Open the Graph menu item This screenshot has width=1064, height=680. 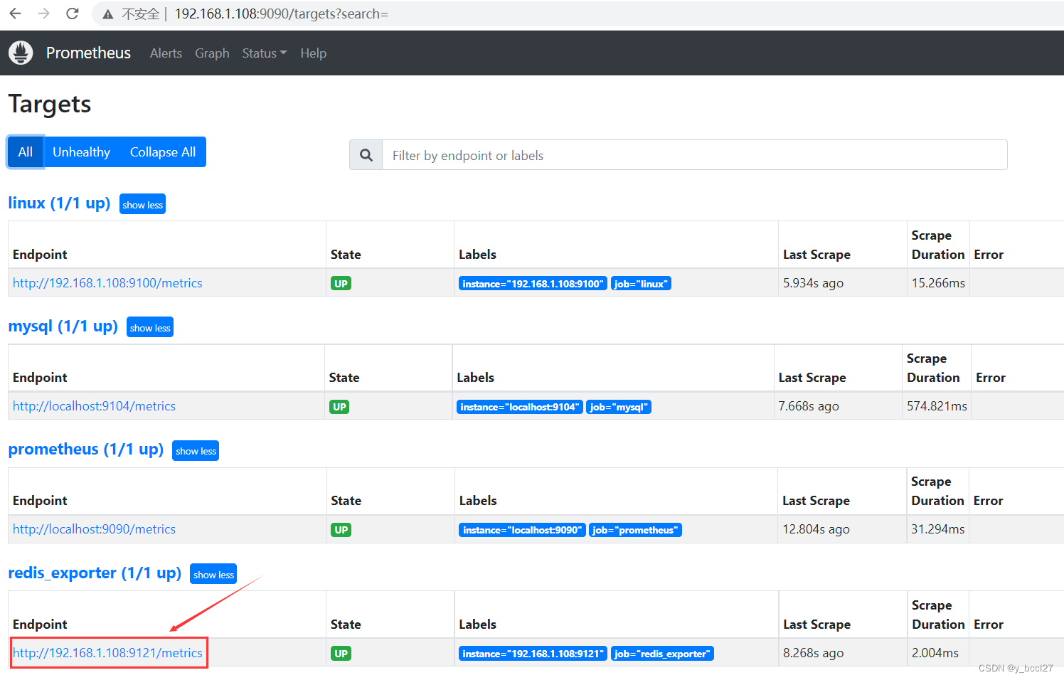(212, 53)
